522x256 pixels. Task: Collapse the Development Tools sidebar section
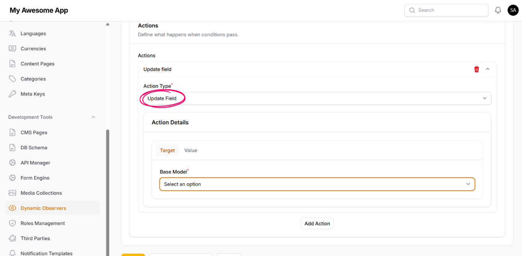[x=93, y=117]
